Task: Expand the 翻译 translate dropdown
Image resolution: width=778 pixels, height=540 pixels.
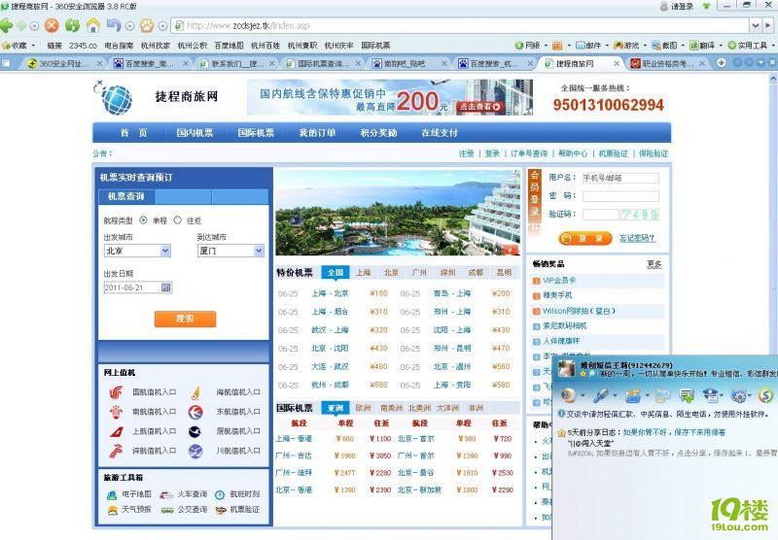Action: pos(721,45)
